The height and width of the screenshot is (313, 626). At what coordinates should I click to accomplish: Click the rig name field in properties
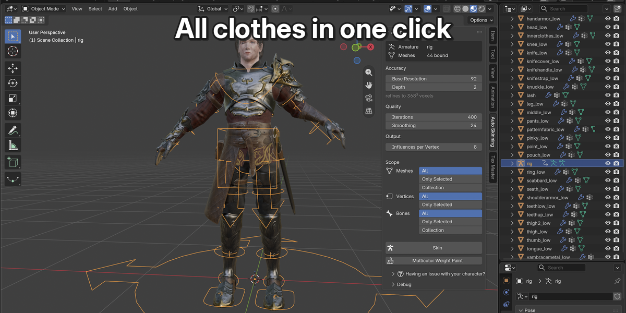click(570, 296)
